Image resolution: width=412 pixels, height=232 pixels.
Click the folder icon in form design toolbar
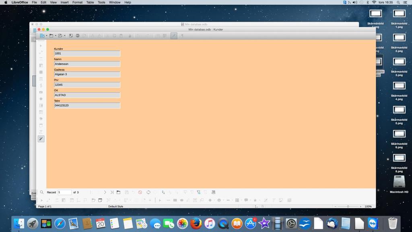coord(93,200)
